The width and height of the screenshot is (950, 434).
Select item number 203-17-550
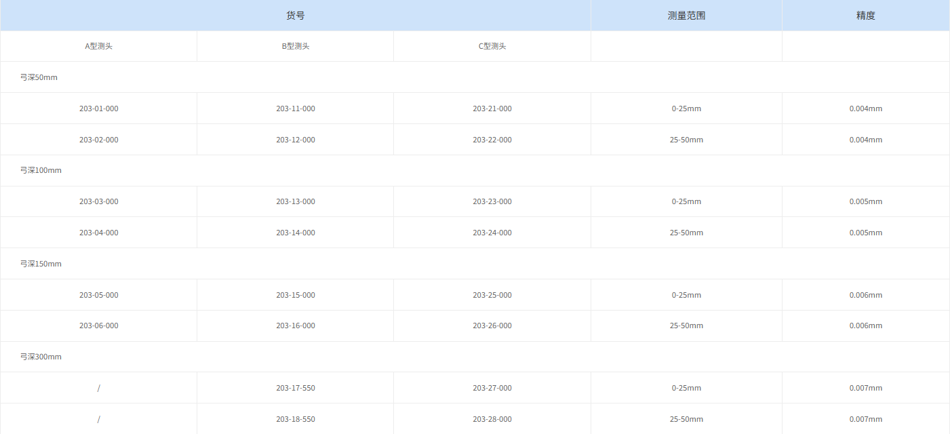tap(296, 388)
